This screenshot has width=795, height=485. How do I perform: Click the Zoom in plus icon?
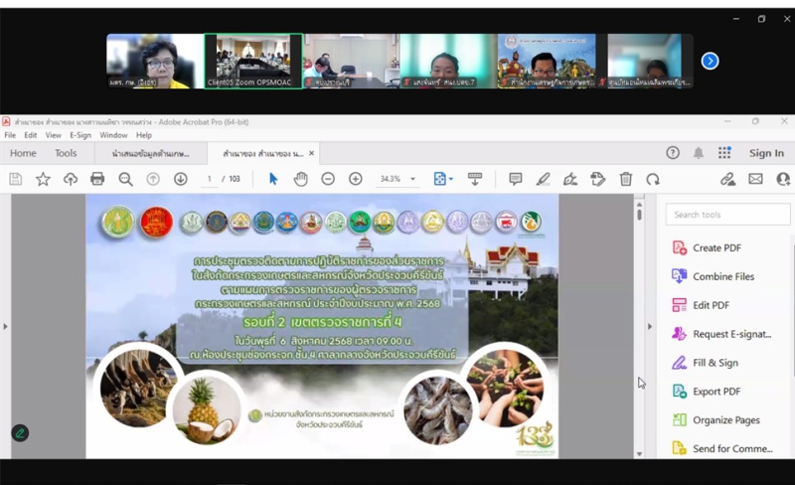356,179
